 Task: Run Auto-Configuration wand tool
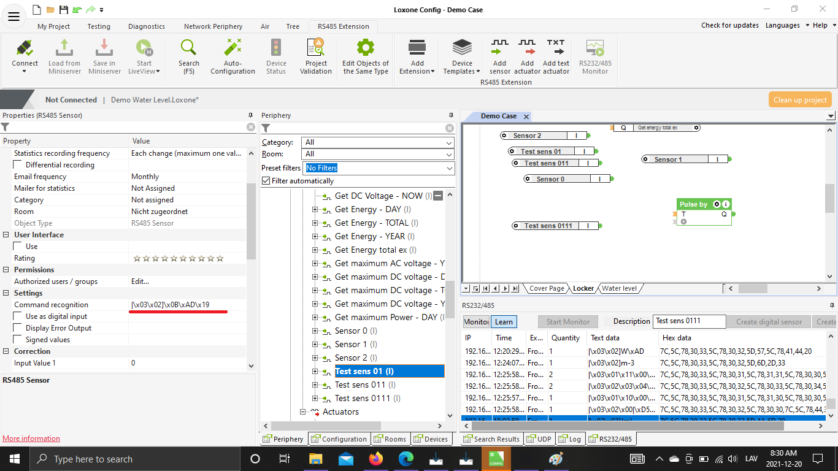(x=233, y=49)
